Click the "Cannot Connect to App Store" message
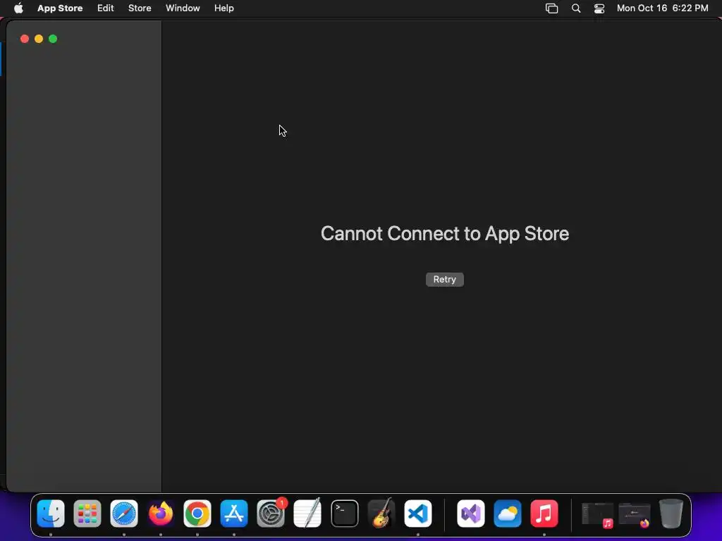 pyautogui.click(x=445, y=234)
